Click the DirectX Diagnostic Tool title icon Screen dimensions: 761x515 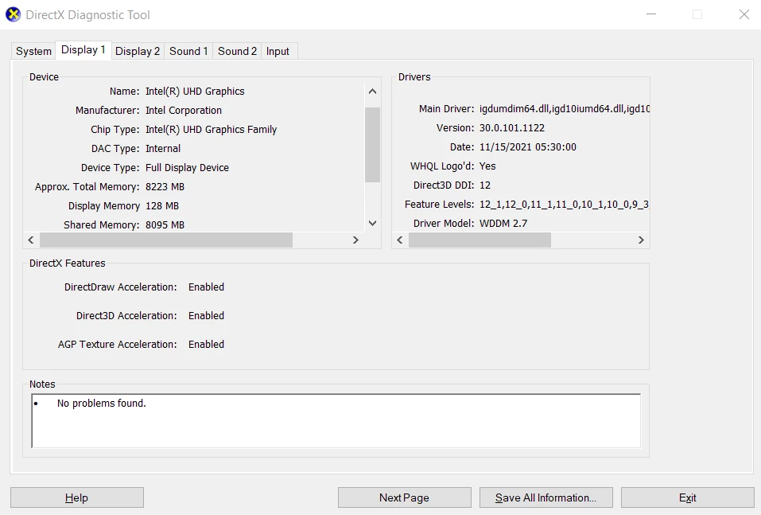13,14
